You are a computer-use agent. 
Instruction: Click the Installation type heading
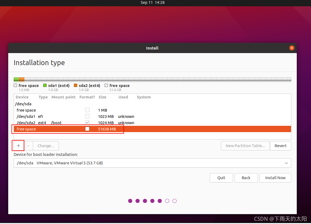(39, 63)
